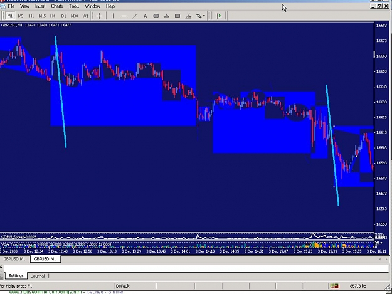The height and width of the screenshot is (294, 392).
Task: Click the application icon beside File
Action: click(x=3, y=6)
